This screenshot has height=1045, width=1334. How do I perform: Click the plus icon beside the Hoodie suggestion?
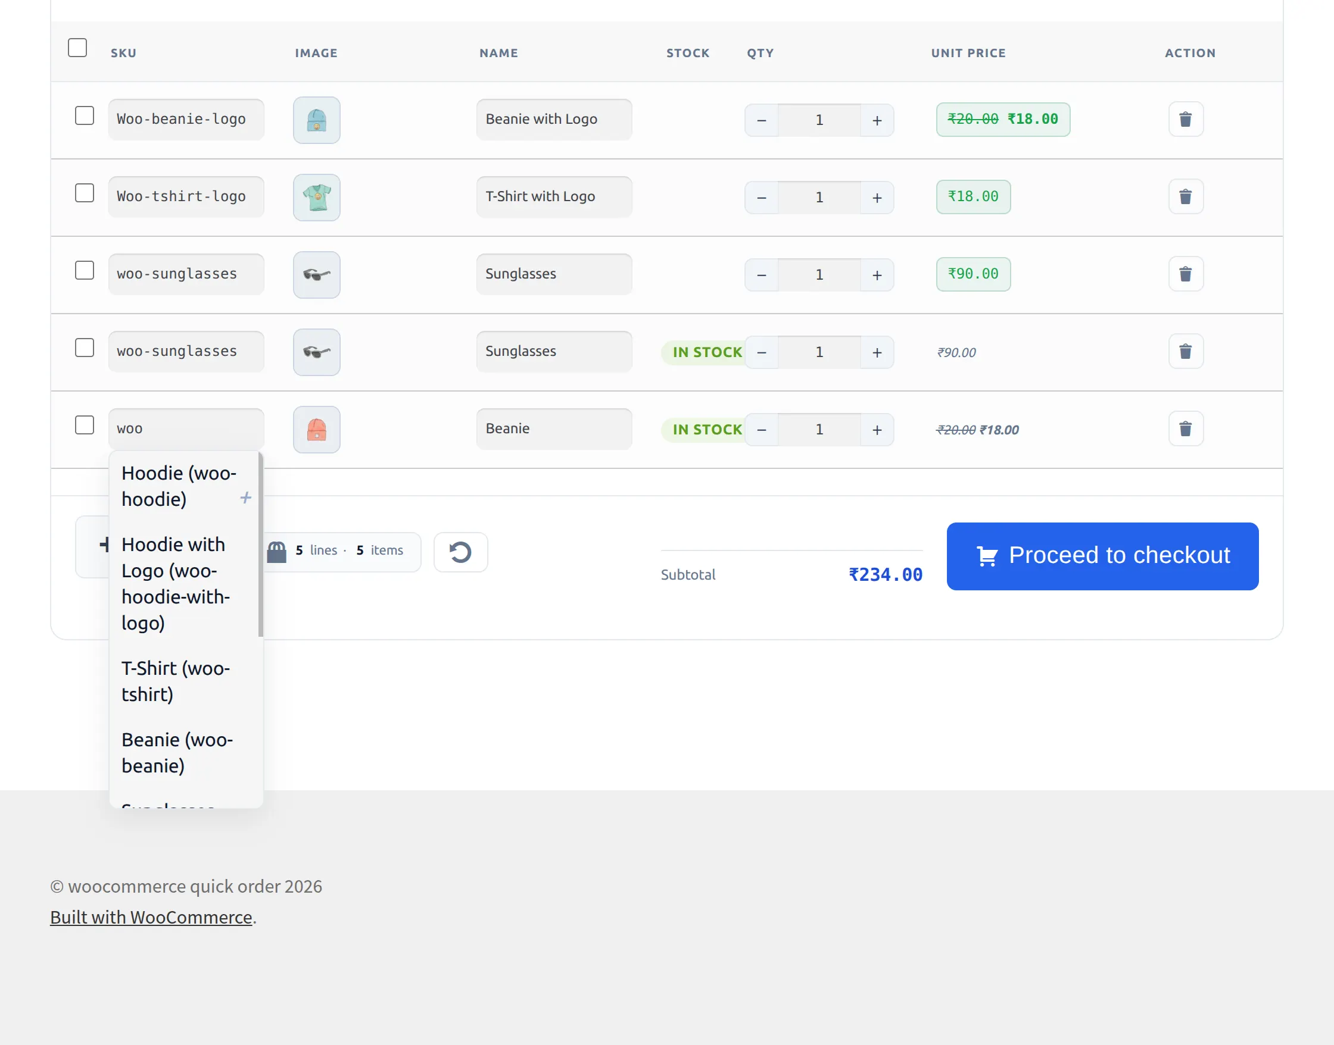(x=245, y=498)
